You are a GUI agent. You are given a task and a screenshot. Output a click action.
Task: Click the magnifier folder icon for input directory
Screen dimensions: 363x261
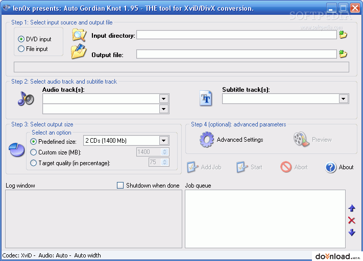point(79,35)
